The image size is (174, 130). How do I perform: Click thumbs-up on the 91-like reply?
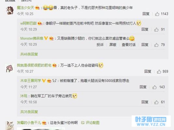[156, 30]
